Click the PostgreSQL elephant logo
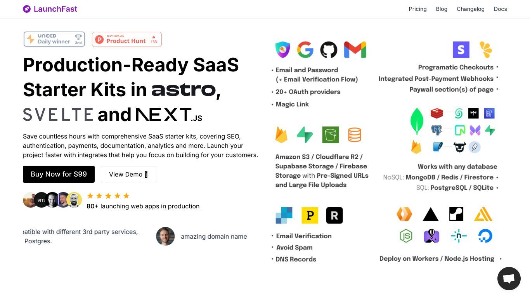 click(x=436, y=130)
